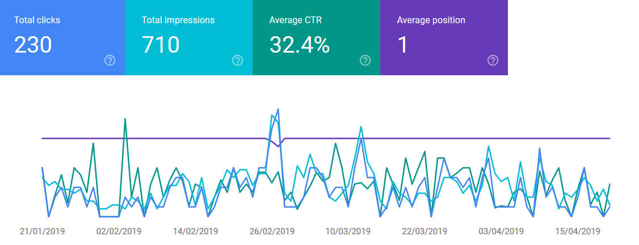This screenshot has width=639, height=245.
Task: Select the 230 total clicks value
Action: click(x=33, y=45)
